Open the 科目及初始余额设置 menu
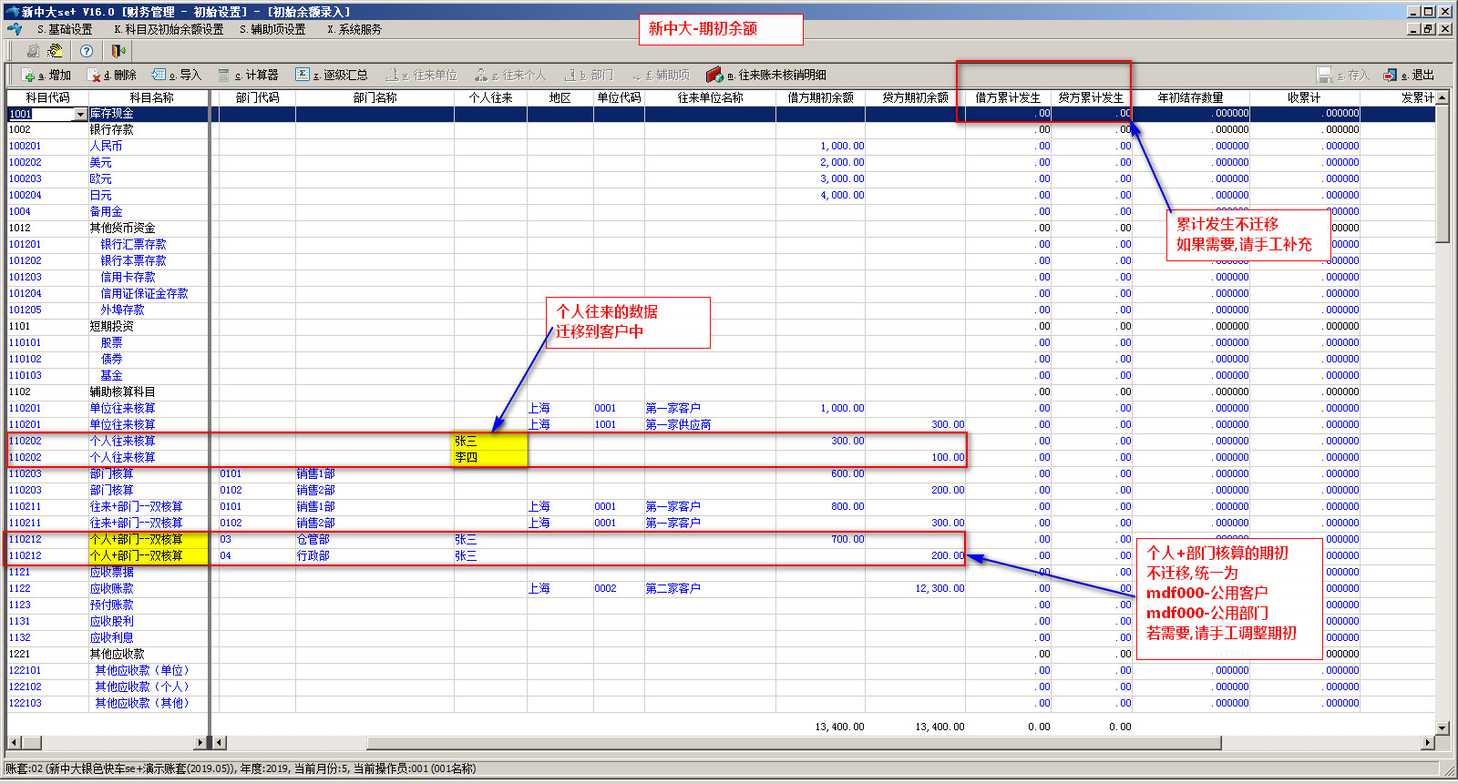The image size is (1458, 783). (169, 29)
